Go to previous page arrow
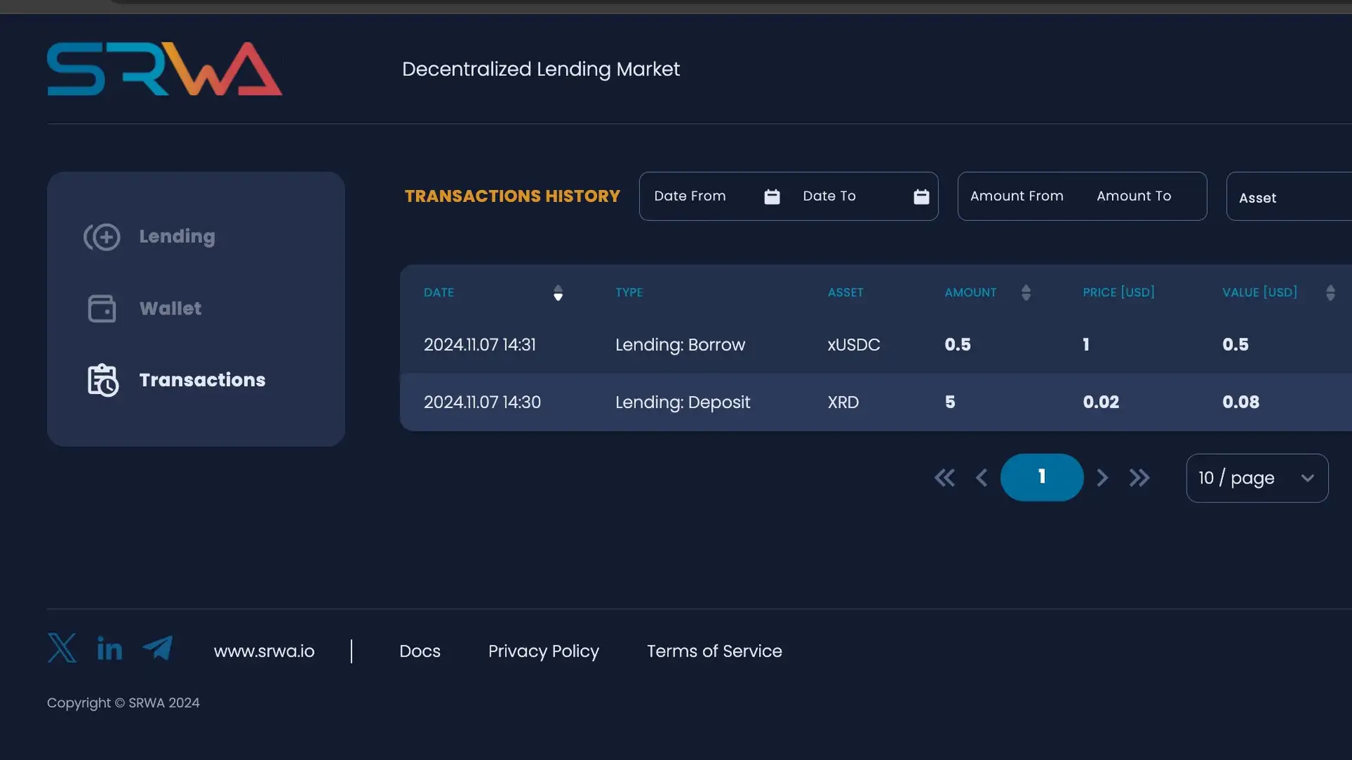1352x760 pixels. tap(982, 478)
